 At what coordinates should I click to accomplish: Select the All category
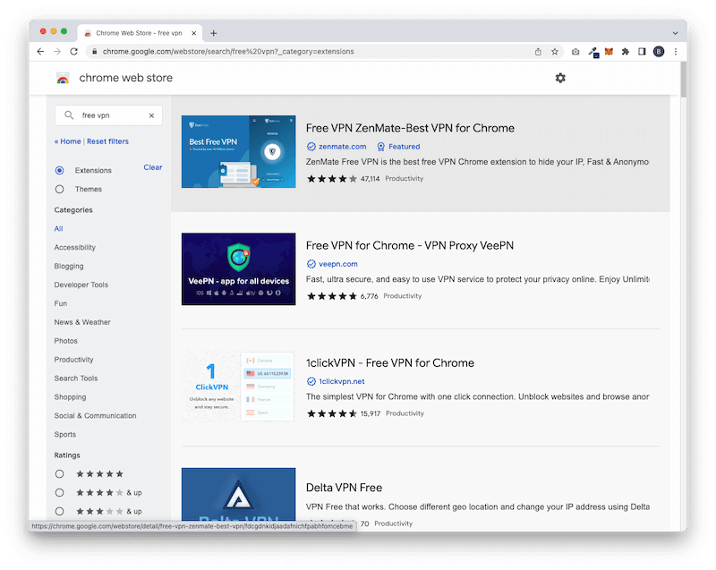pyautogui.click(x=58, y=229)
